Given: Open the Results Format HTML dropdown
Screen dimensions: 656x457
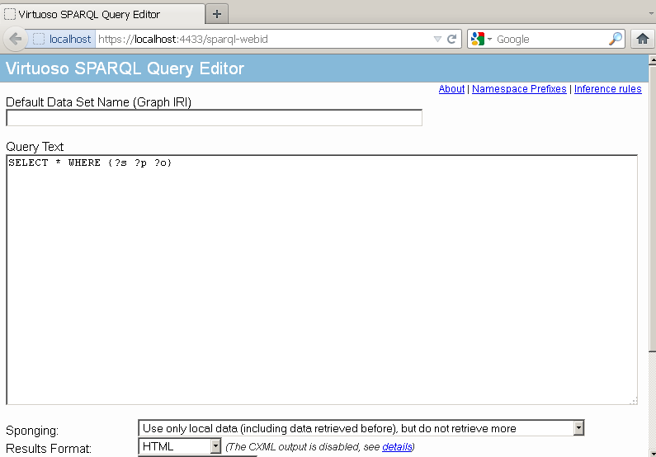Looking at the screenshot, I should pyautogui.click(x=215, y=446).
